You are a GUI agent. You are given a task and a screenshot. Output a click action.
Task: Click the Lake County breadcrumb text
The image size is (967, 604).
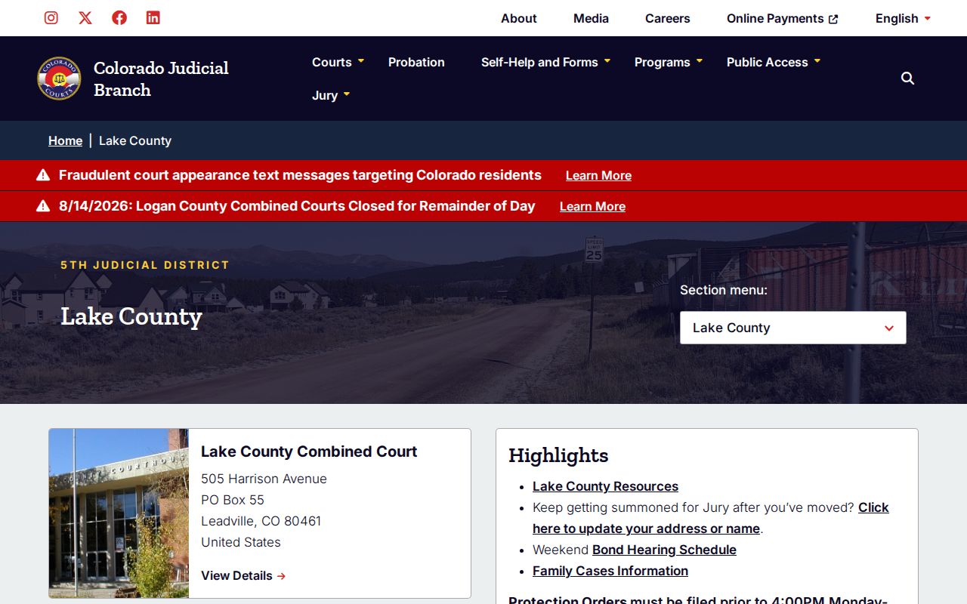coord(135,140)
